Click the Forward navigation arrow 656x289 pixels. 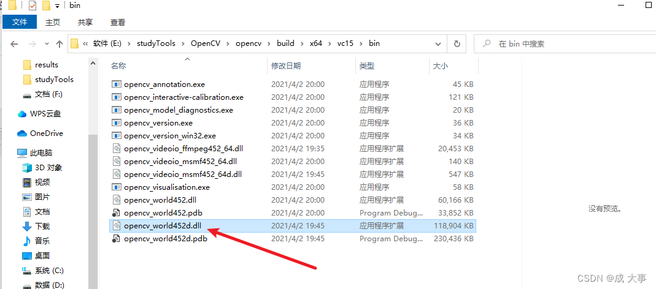(32, 44)
